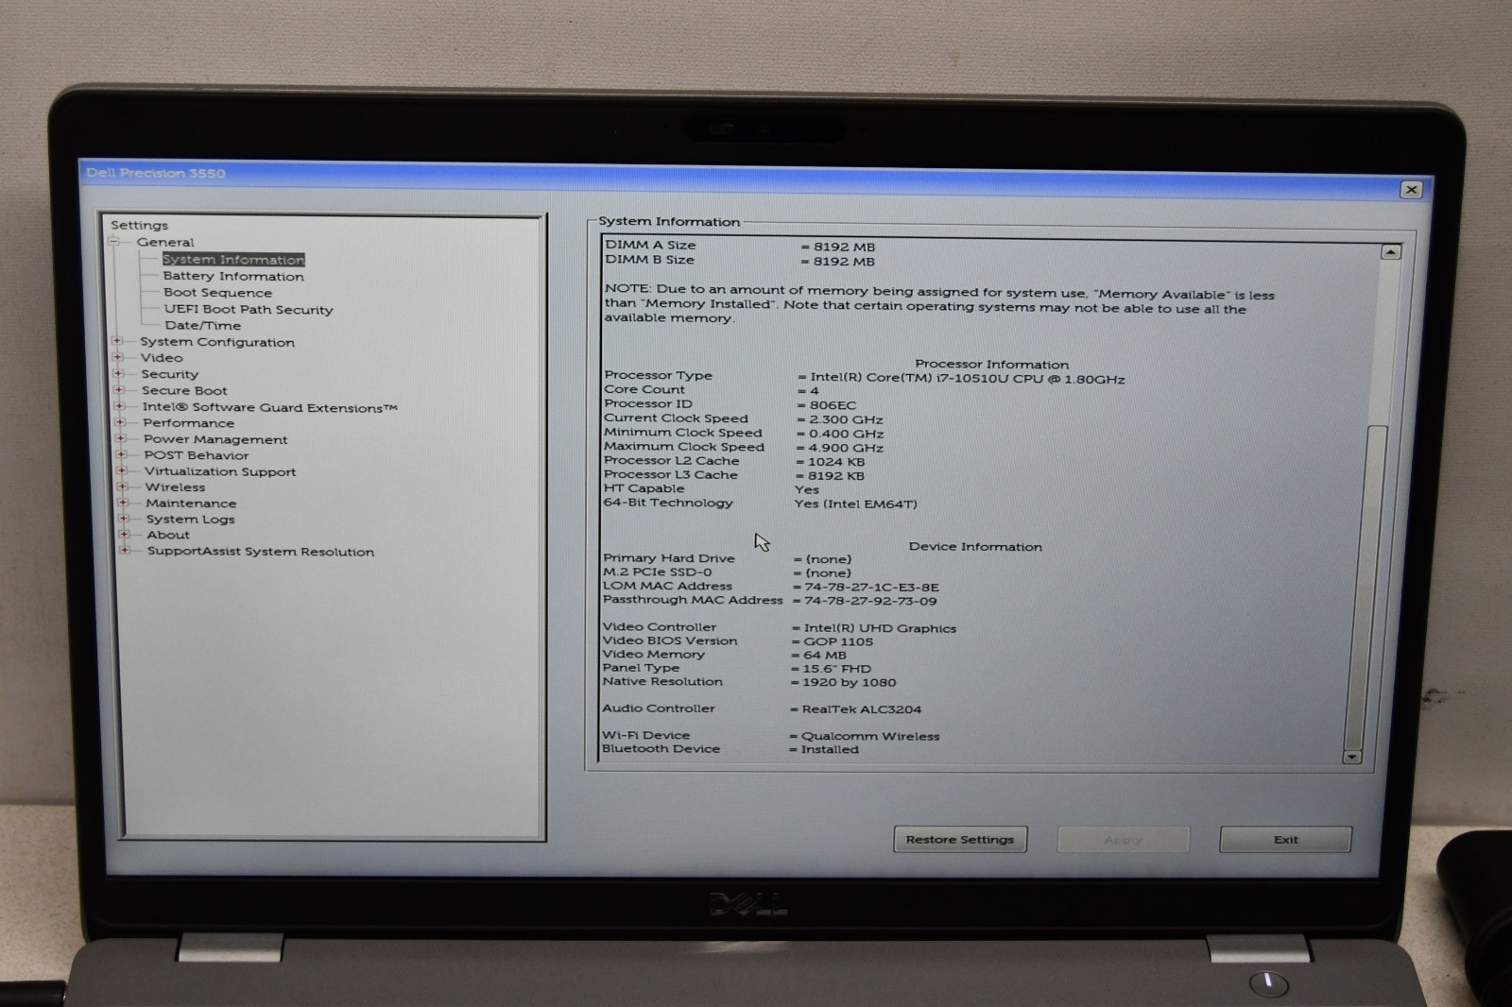Expand the Security settings node
The image size is (1512, 1007).
point(118,374)
